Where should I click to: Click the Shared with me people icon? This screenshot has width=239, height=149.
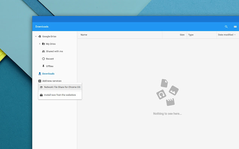tap(43, 51)
